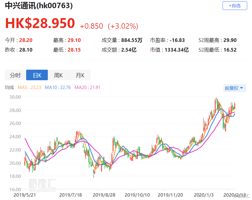Add stock to watchlist with +自选 button
This screenshot has height=200, width=252.
(235, 6)
